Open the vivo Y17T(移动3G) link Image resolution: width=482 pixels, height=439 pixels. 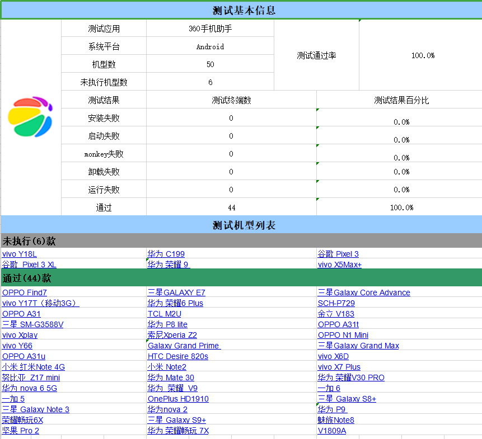tap(40, 303)
